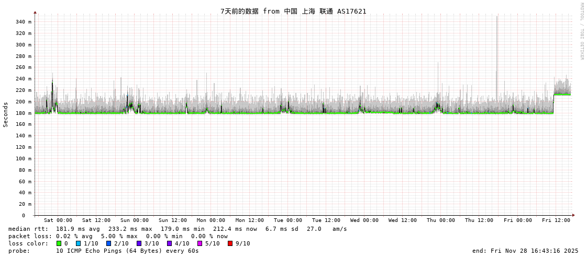The image size is (587, 258).
Task: Click the end timestamp Fri Nov 28
Action: pos(525,251)
